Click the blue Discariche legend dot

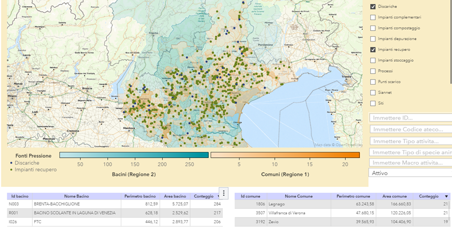pyautogui.click(x=11, y=163)
